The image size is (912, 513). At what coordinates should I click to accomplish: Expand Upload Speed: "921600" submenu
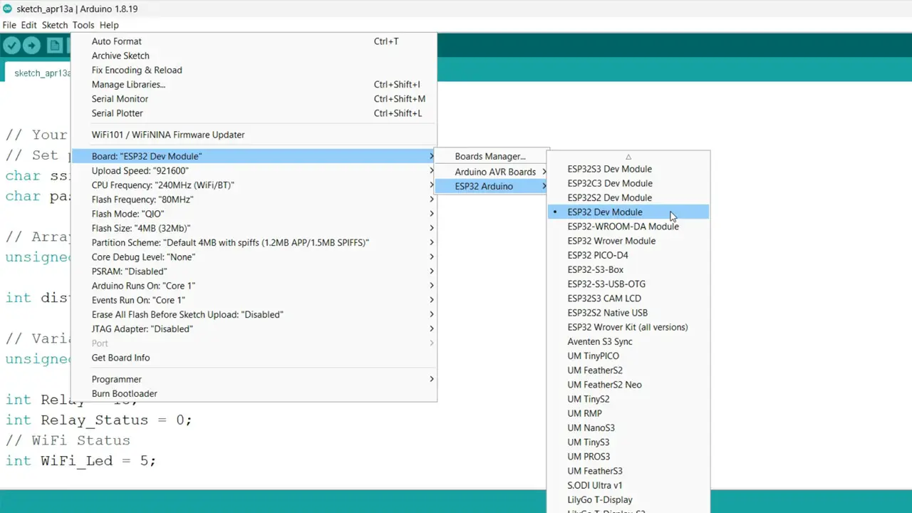coord(254,170)
